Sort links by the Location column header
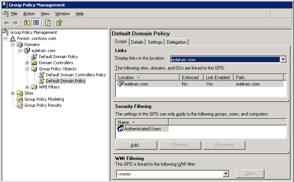The height and width of the screenshot is (182, 294). (x=147, y=77)
